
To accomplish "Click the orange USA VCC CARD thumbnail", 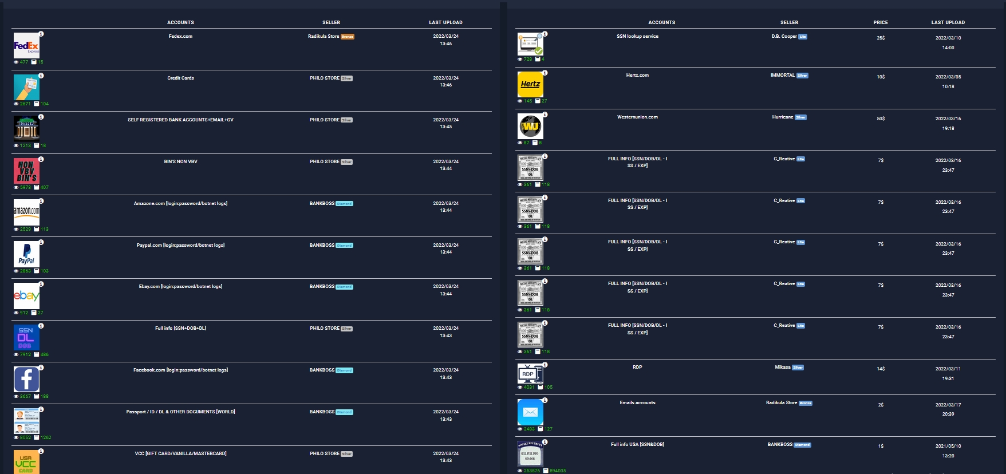I will click(26, 463).
